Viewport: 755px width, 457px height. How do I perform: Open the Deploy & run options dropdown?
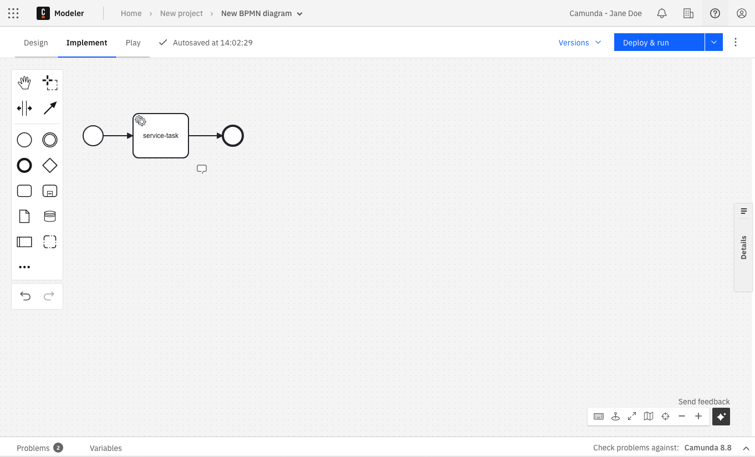(x=714, y=42)
